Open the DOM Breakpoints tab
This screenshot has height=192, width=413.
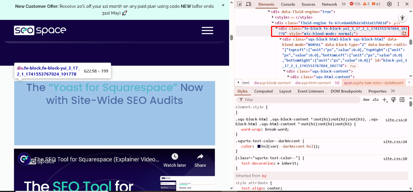point(345,91)
